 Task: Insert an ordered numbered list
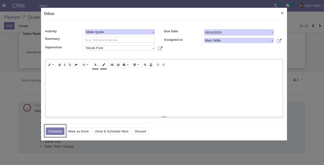pyautogui.click(x=118, y=65)
